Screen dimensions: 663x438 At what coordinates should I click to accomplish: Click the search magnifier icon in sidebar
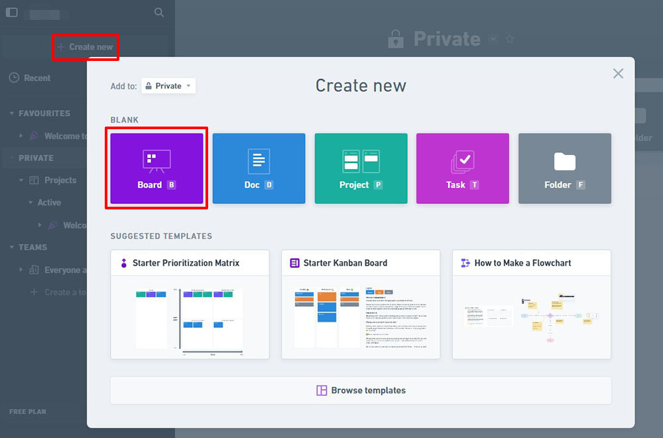(159, 13)
